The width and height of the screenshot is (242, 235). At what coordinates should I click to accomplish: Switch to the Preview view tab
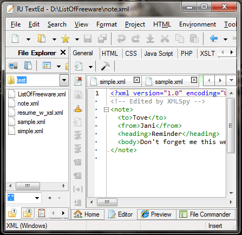pyautogui.click(x=156, y=214)
